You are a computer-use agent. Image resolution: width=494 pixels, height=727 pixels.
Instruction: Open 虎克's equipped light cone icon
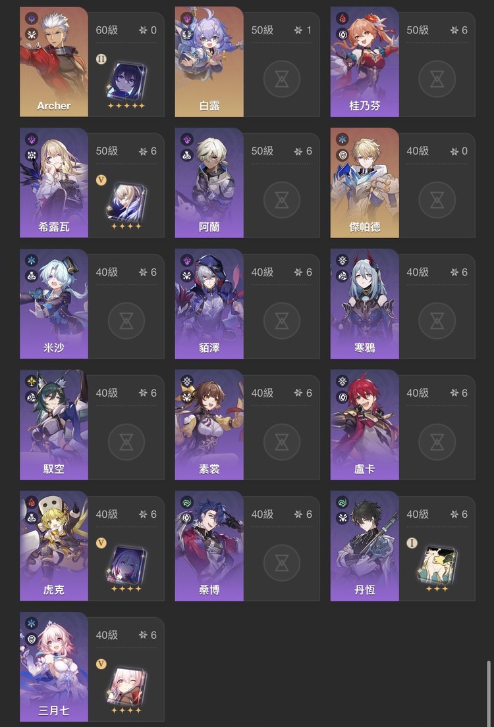(126, 565)
